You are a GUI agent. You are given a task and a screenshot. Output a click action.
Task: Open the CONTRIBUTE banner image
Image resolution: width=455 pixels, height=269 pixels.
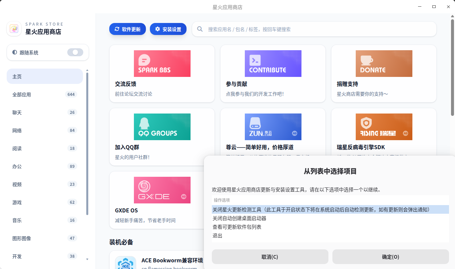pos(273,64)
